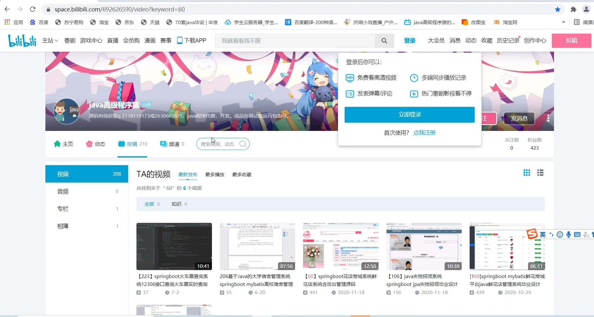594x317 pixels.
Task: Click the browser address bar URL
Action: point(120,9)
